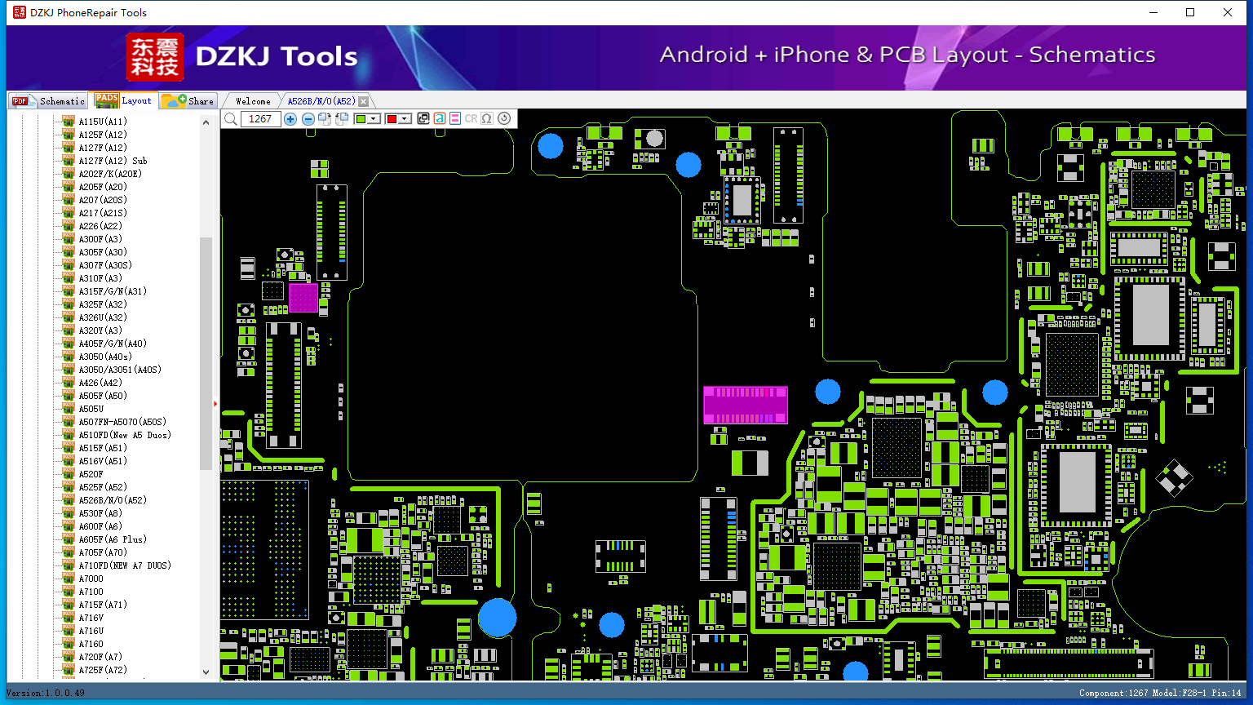1253x705 pixels.
Task: Click the PADS icon beside A207(A20S)
Action: click(69, 200)
